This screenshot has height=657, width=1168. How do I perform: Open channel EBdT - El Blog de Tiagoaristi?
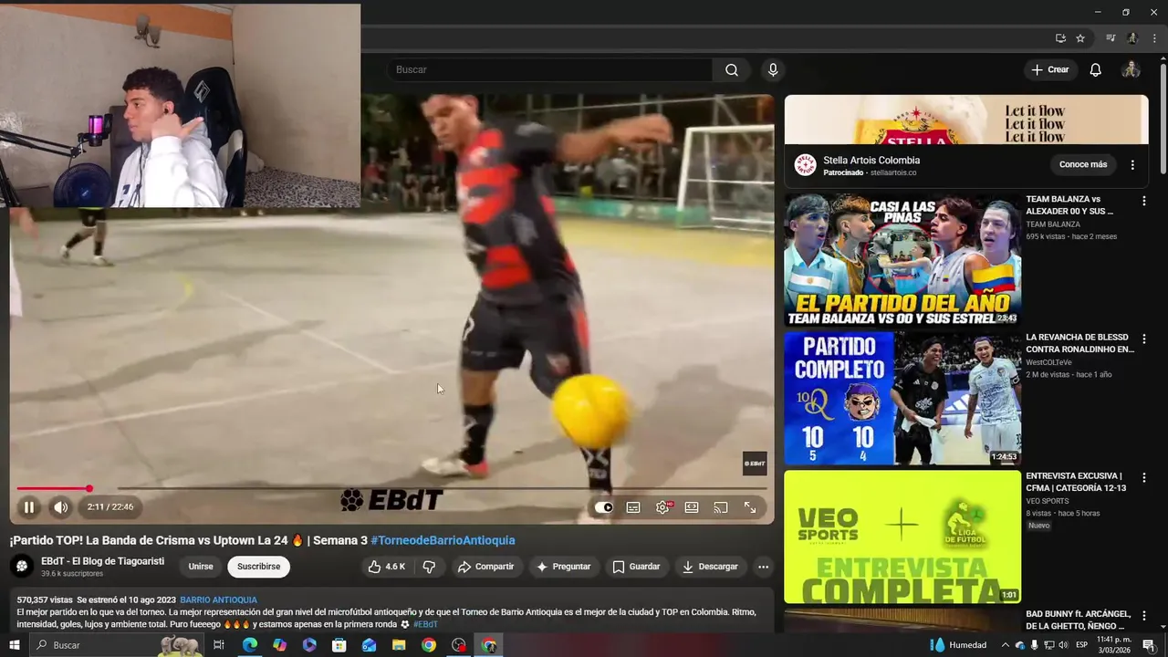point(102,561)
